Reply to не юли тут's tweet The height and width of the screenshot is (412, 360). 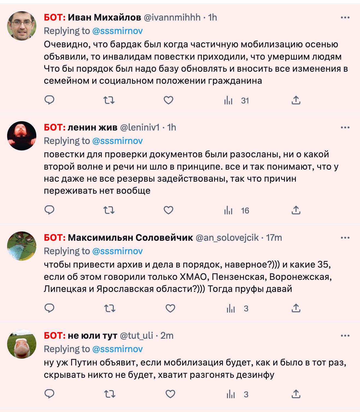(x=49, y=394)
